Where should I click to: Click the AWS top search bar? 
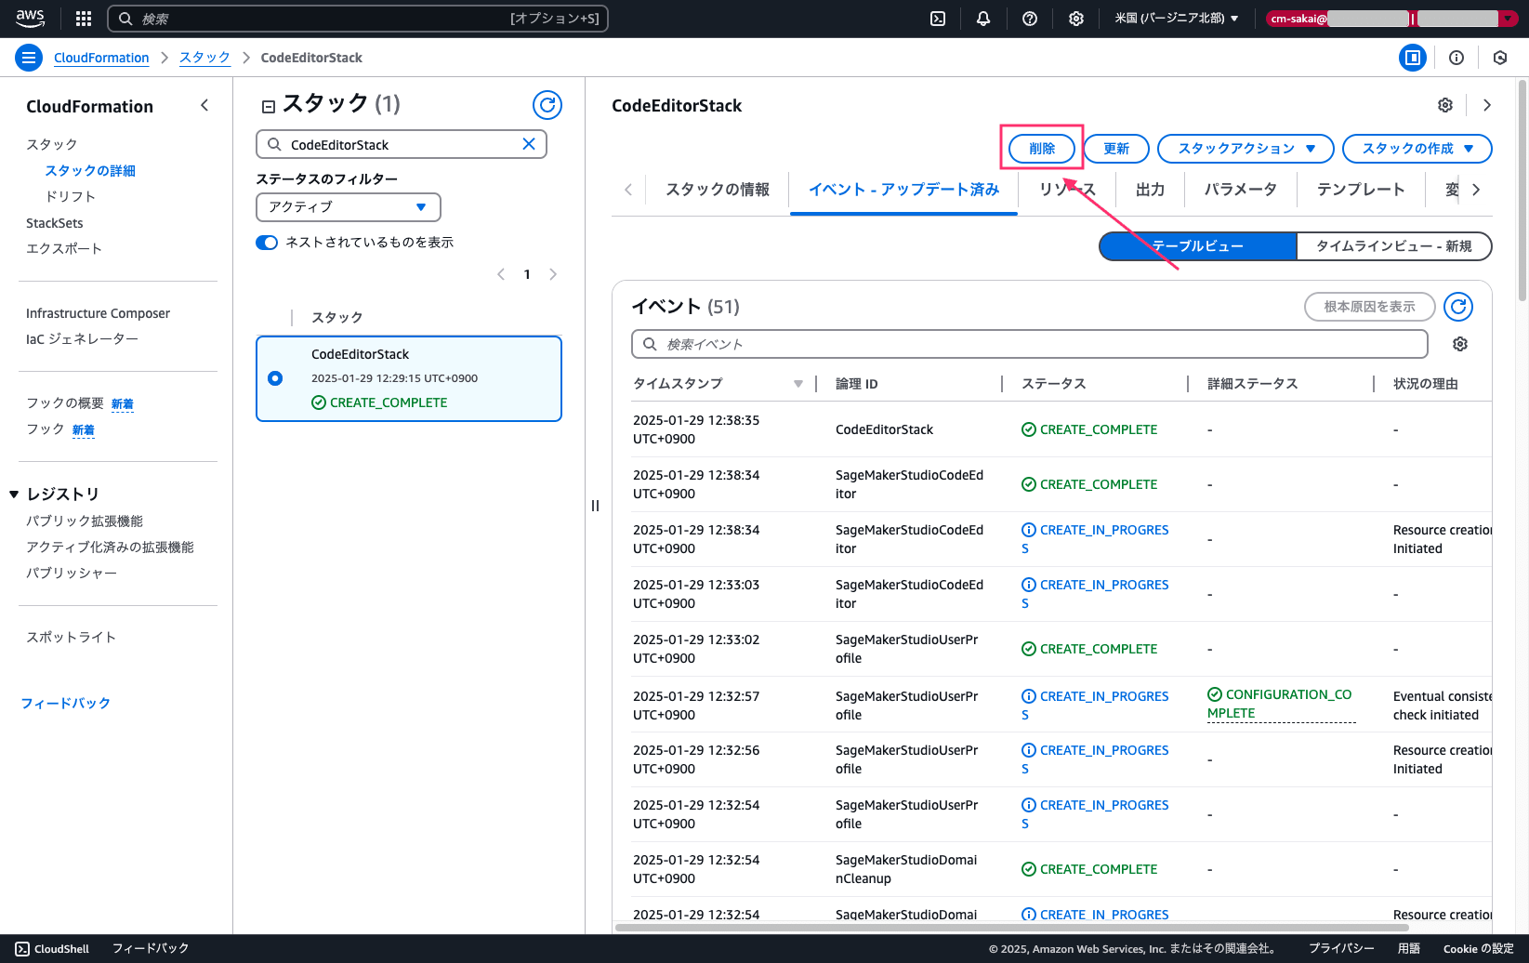point(358,19)
